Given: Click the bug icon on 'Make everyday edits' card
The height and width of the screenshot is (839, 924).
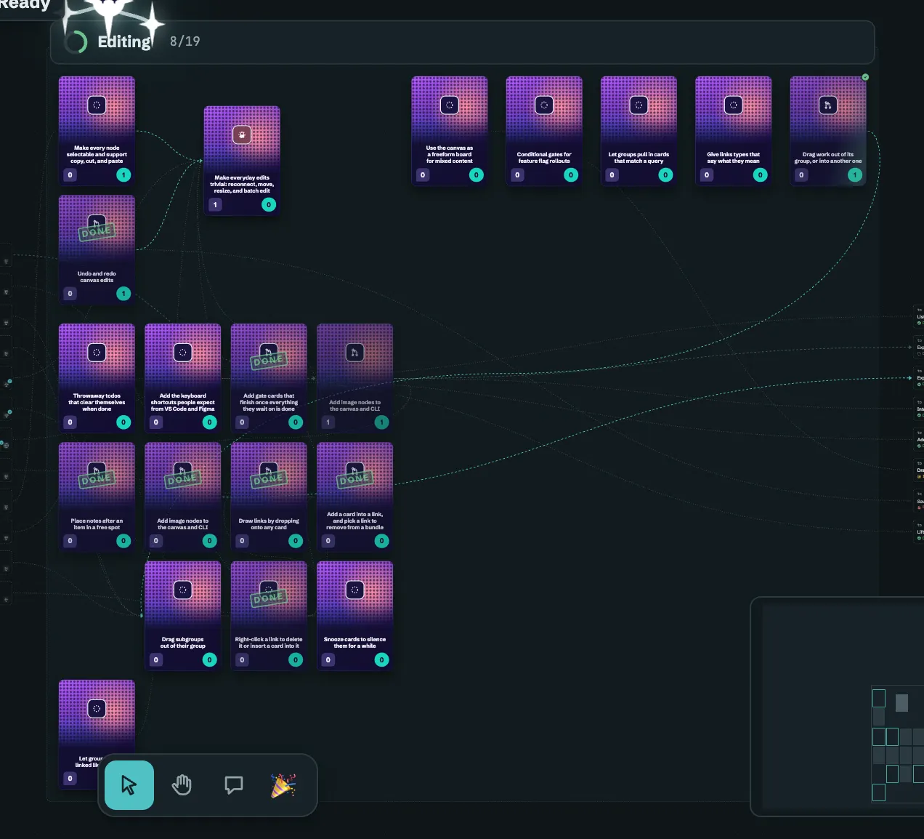Looking at the screenshot, I should pyautogui.click(x=242, y=135).
